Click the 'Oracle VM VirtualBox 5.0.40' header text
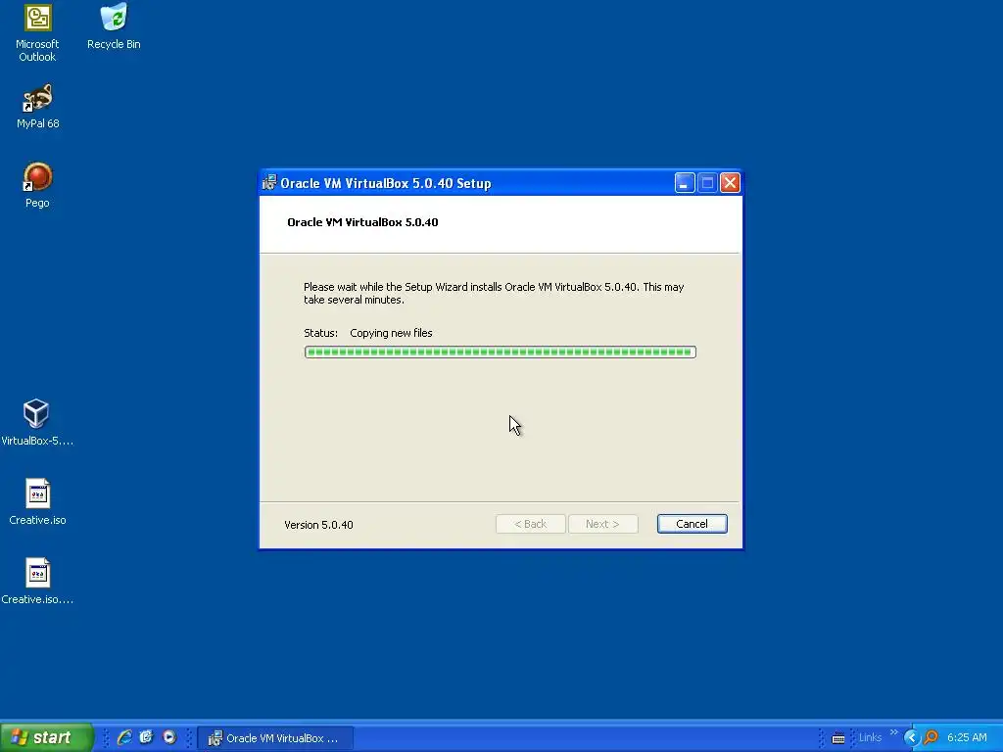 [362, 222]
